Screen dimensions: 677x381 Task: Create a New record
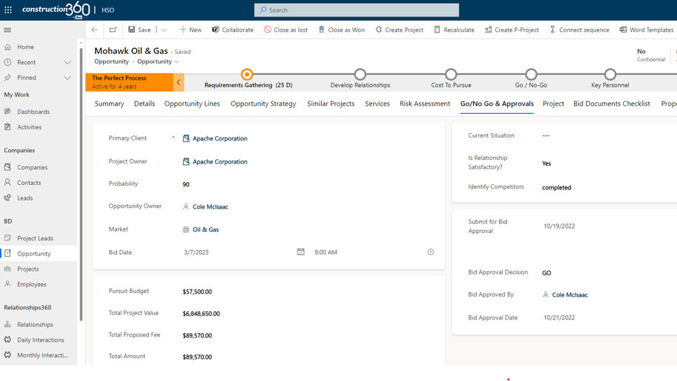190,30
